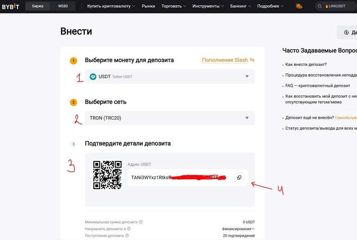Click the Tether USDT coin icon
Viewport: 357px width, 240px height.
click(93, 77)
